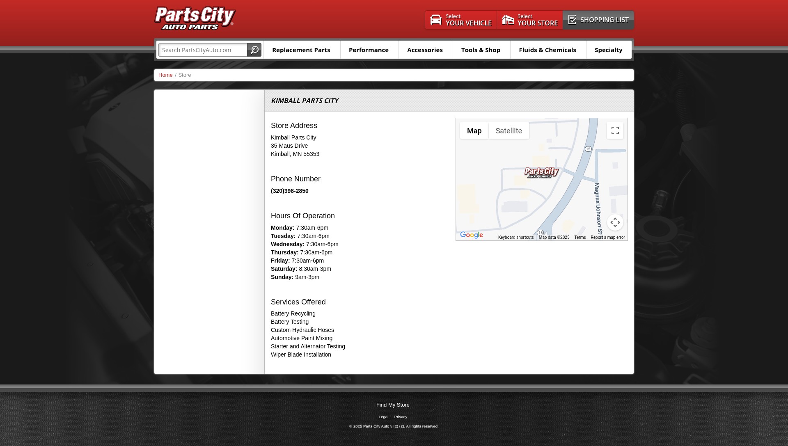Viewport: 788px width, 446px height.
Task: Click the 35 Maus Drive address line
Action: click(x=289, y=146)
